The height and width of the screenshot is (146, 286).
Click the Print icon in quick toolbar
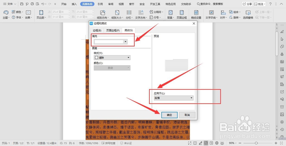point(32,4)
